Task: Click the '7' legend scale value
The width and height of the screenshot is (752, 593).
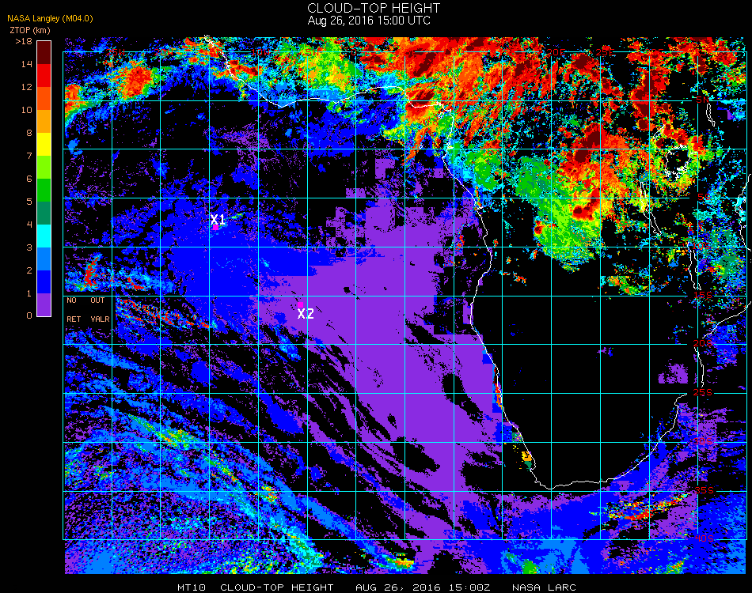Action: (29, 156)
